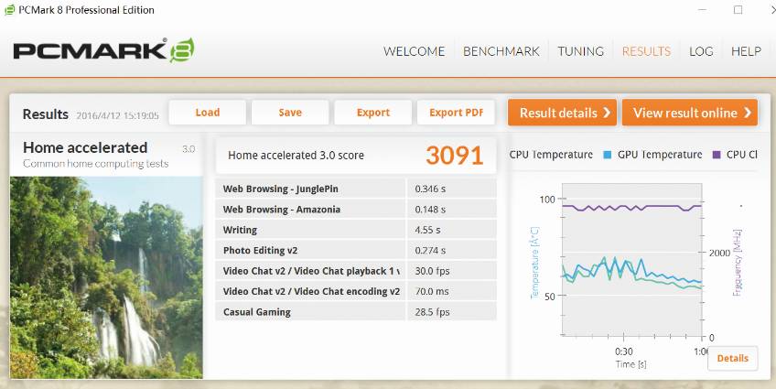Select Web Browsing - Amazonia row

tap(356, 210)
